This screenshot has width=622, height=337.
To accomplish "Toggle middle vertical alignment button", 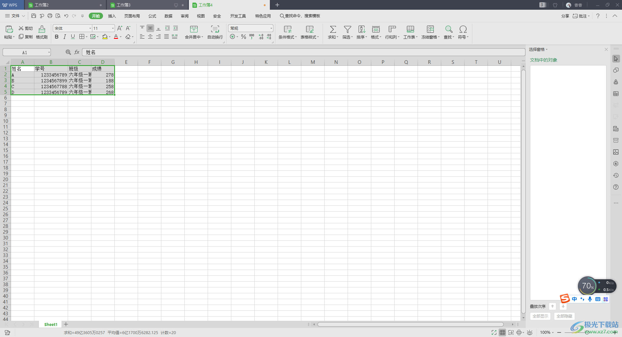I will (150, 28).
